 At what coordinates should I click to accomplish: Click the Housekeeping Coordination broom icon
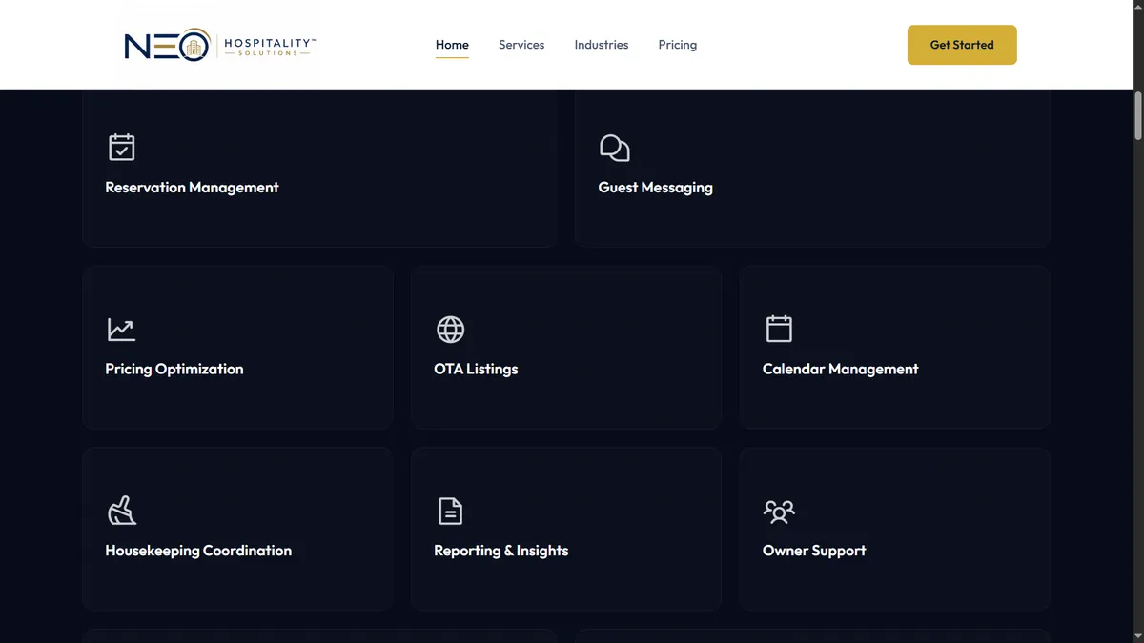pos(122,511)
